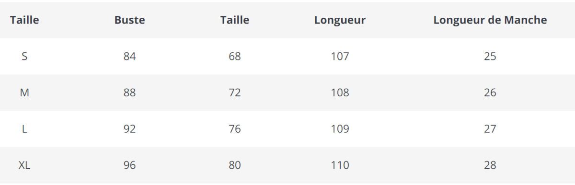Click length value 110 in XL row
Viewport: 575px width, 185px height.
(x=340, y=166)
